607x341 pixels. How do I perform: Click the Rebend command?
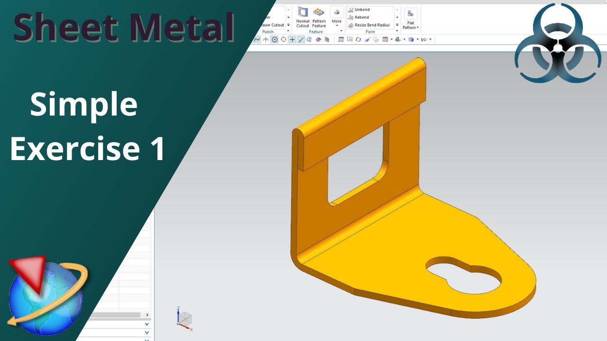click(359, 17)
